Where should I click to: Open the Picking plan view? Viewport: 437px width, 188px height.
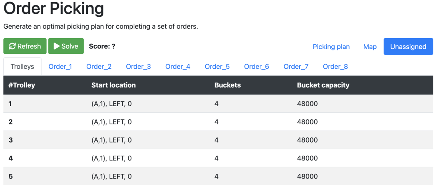click(x=331, y=47)
